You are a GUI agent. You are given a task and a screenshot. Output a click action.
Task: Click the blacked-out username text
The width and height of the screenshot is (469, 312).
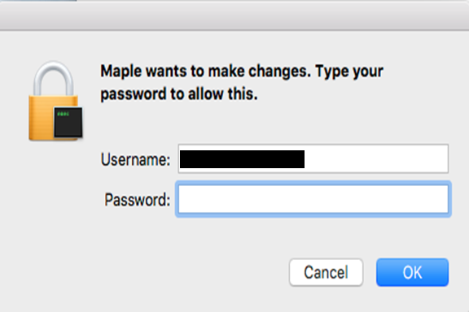click(242, 159)
